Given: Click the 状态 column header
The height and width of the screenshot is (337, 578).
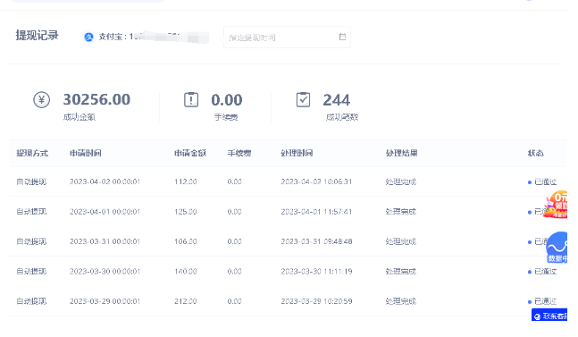Looking at the screenshot, I should coord(536,153).
